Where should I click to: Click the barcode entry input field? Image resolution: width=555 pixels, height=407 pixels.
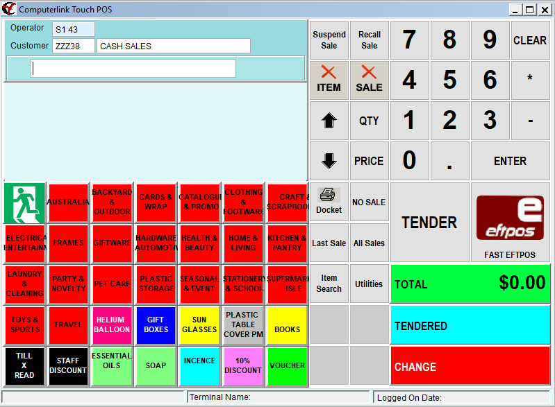[133, 68]
